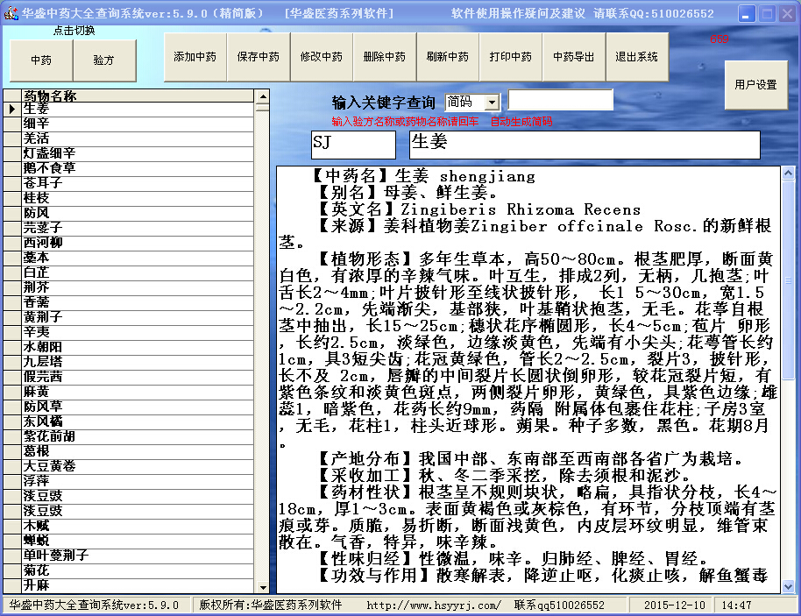
Task: Select 芫荽子 in the drug list
Action: coord(138,228)
